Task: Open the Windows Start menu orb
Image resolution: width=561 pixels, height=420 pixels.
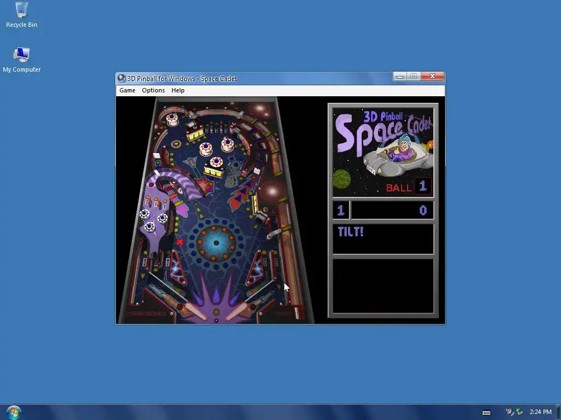Action: tap(14, 412)
